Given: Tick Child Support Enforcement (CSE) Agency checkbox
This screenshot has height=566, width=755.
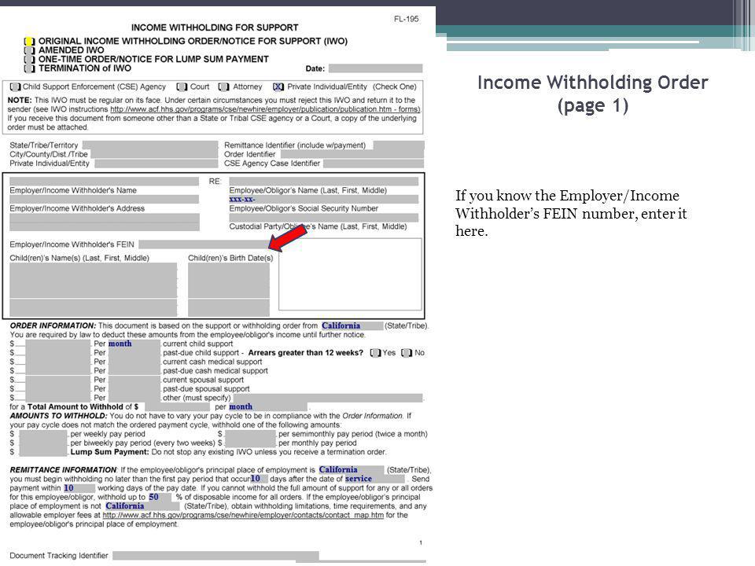Looking at the screenshot, I should click(16, 87).
